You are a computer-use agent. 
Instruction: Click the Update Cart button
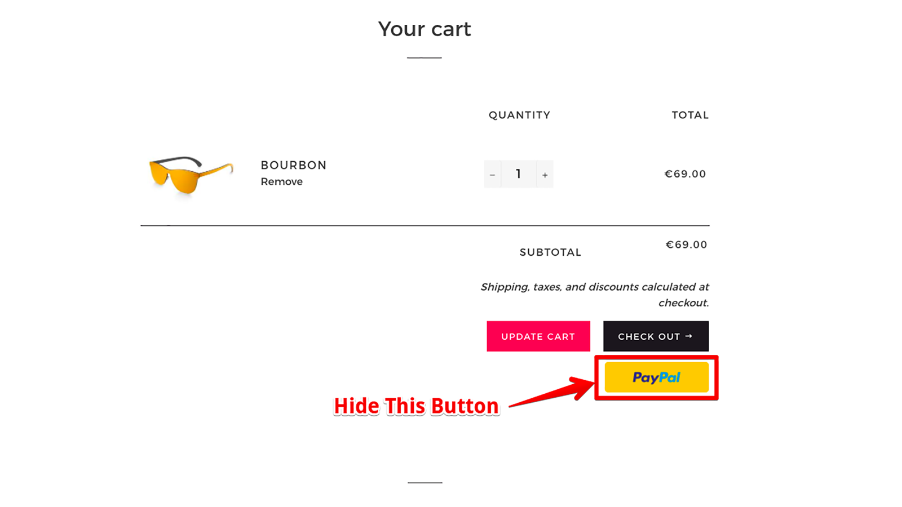coord(538,336)
